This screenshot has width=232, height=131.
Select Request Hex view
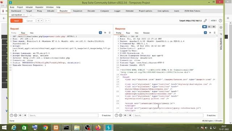click(32, 33)
